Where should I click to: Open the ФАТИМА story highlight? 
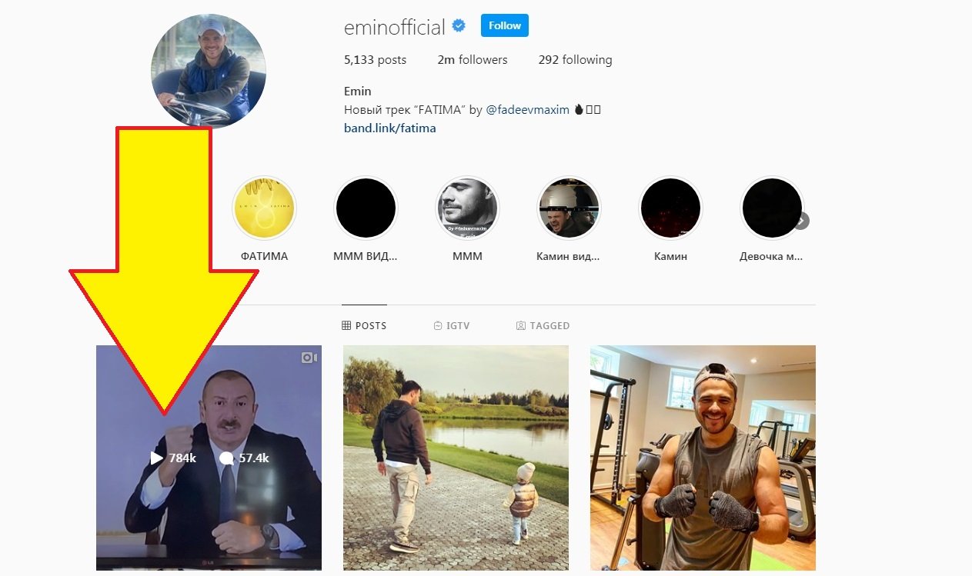264,208
